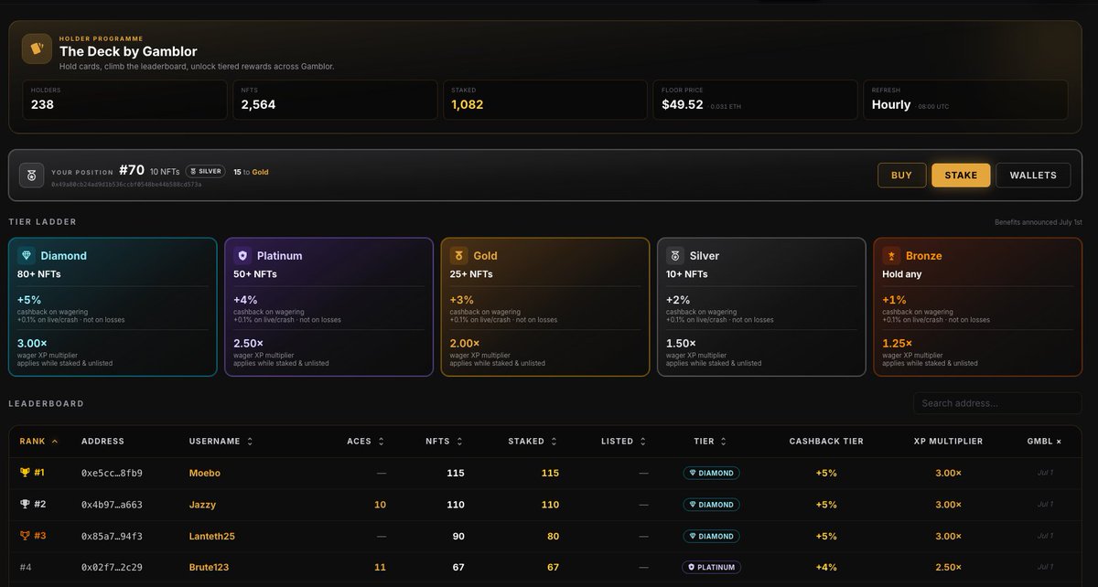Sort leaderboard by STAKED column
This screenshot has width=1098, height=587.
533,441
